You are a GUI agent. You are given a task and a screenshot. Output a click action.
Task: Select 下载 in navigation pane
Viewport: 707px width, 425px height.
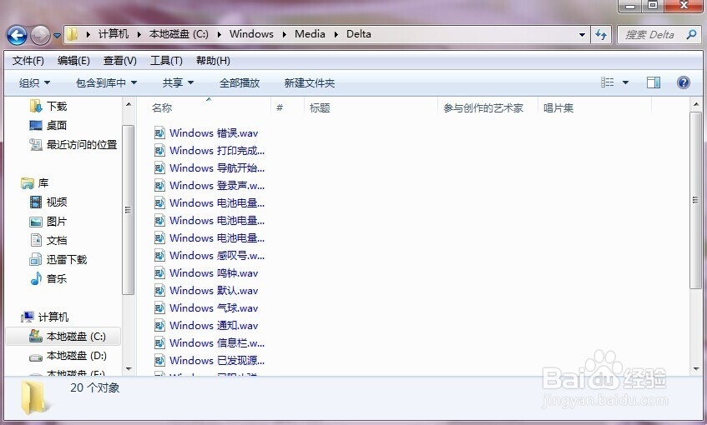[48, 107]
